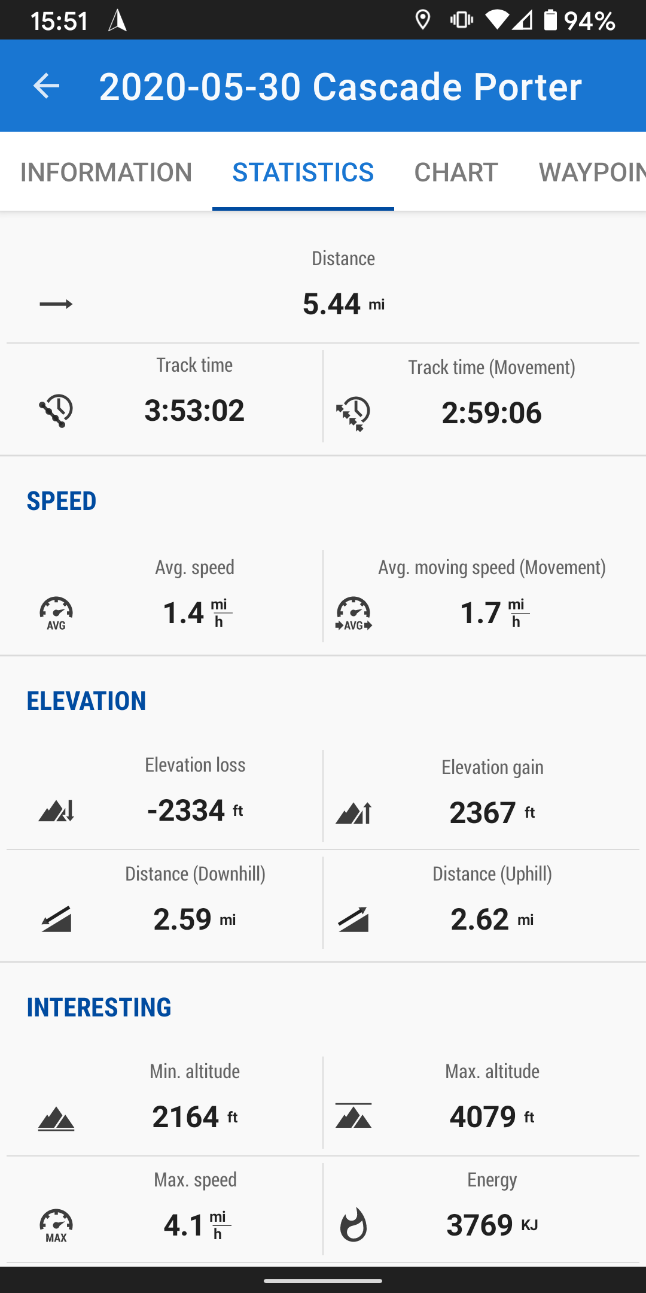Tap the track time clock icon
Image resolution: width=646 pixels, height=1293 pixels.
[56, 411]
